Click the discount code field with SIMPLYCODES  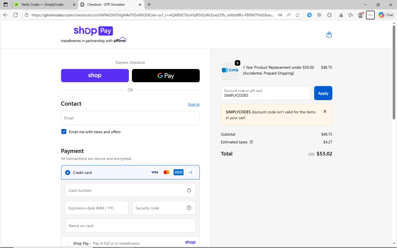pos(265,93)
